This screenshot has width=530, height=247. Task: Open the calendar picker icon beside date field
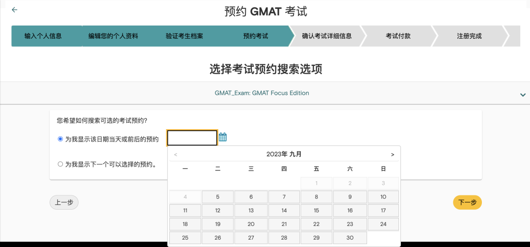coord(223,137)
